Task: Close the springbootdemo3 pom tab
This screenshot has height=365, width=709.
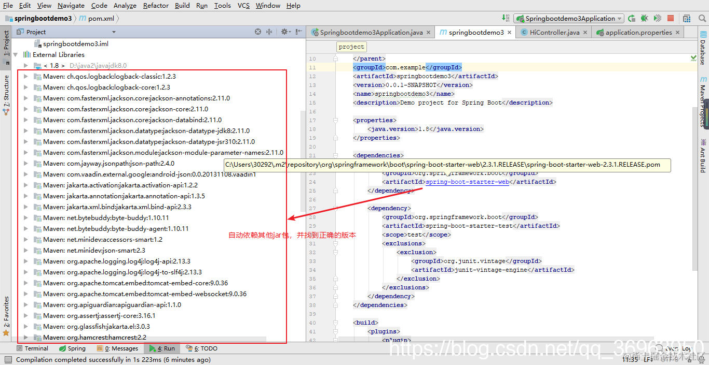Action: coord(510,32)
